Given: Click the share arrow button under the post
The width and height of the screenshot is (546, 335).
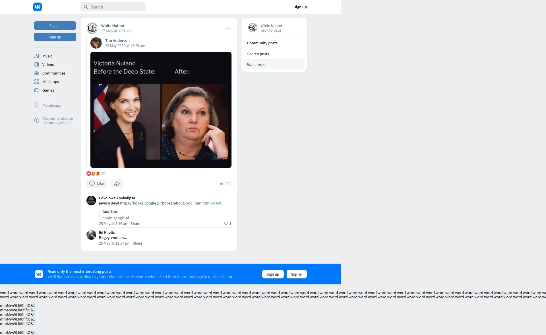Looking at the screenshot, I should tap(117, 184).
